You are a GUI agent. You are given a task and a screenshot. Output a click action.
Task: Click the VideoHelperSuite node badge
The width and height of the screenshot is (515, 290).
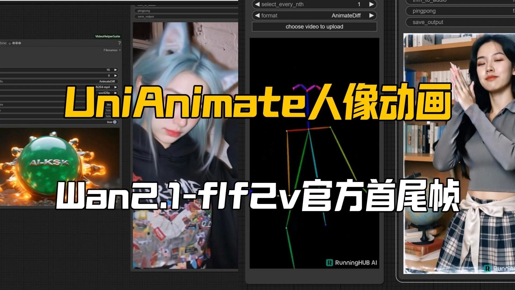[108, 36]
